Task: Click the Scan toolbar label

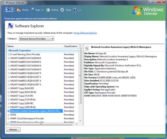Action: point(38,10)
